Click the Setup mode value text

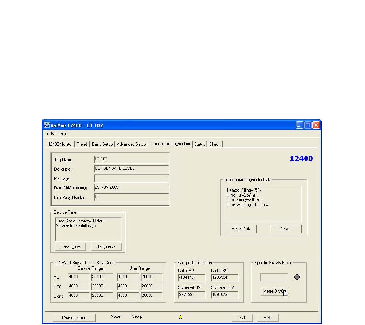coord(137,316)
